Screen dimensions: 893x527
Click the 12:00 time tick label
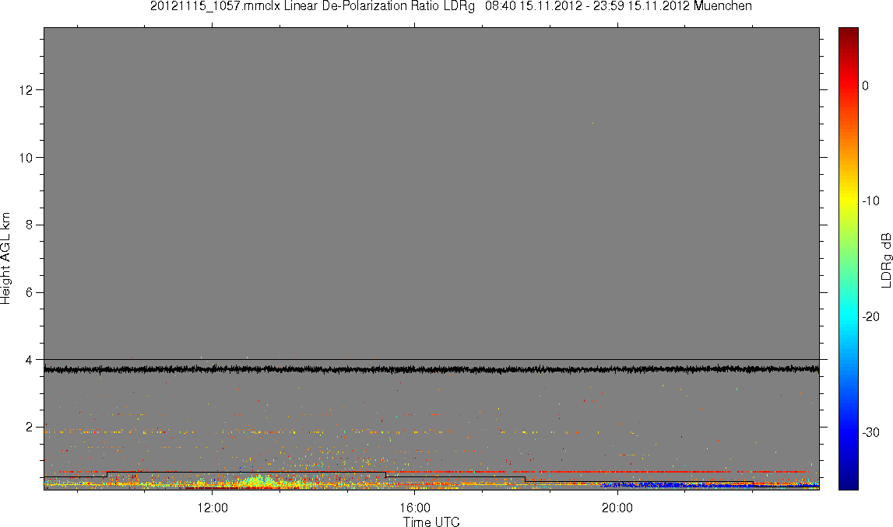pos(213,507)
